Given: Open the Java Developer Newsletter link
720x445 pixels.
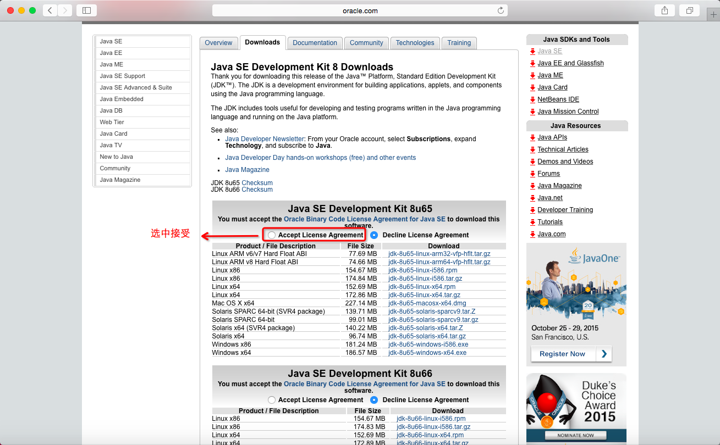Looking at the screenshot, I should coord(265,139).
